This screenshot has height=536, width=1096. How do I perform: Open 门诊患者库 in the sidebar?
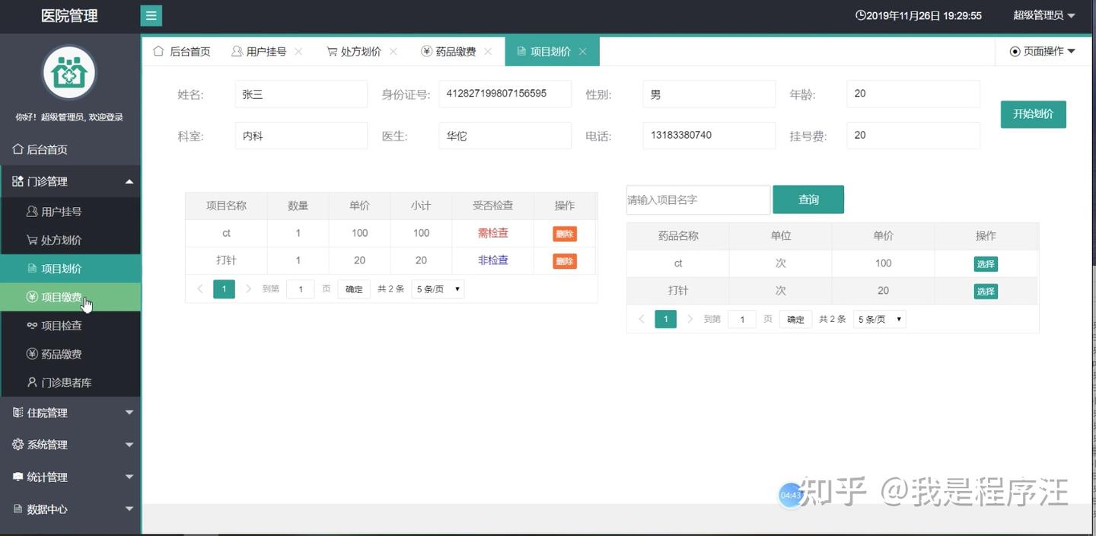(x=70, y=382)
